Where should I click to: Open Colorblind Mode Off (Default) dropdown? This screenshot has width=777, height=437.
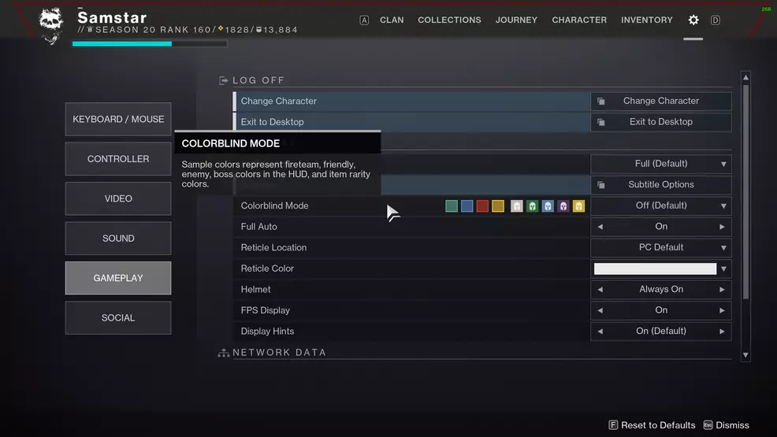(x=661, y=206)
